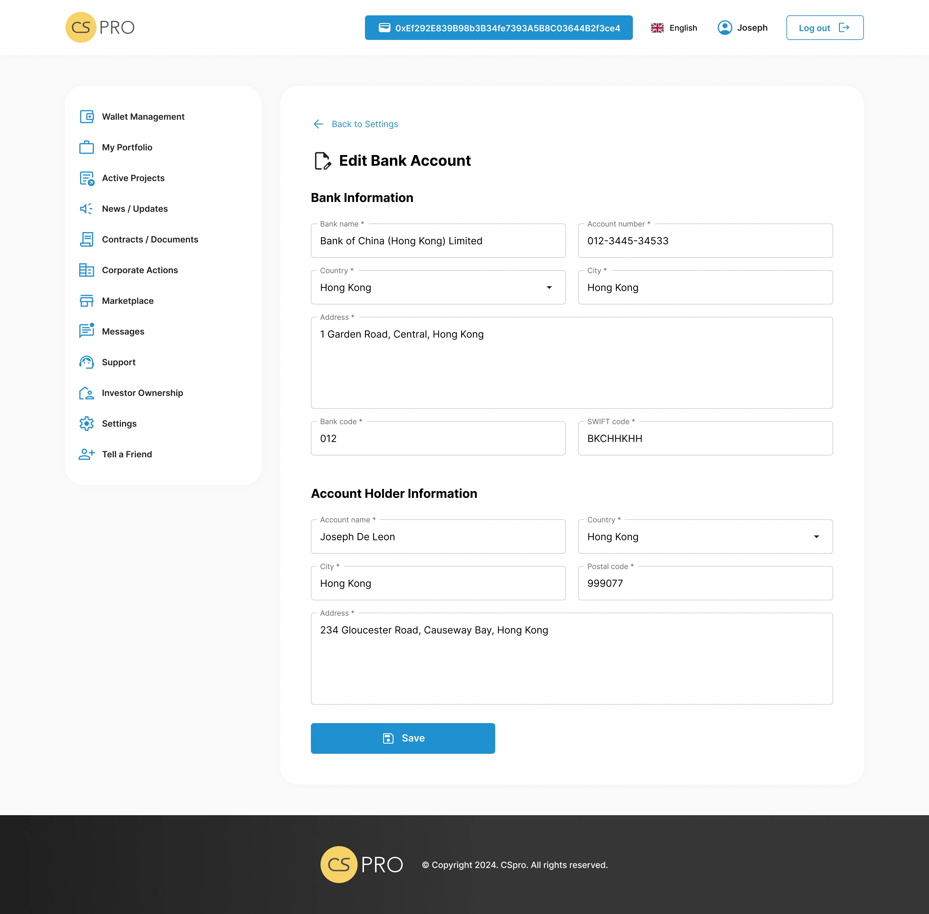Open the English language selector
This screenshot has width=929, height=914.
[674, 28]
